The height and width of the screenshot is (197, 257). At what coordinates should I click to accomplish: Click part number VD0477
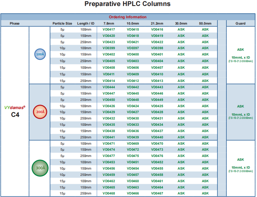[109, 156]
